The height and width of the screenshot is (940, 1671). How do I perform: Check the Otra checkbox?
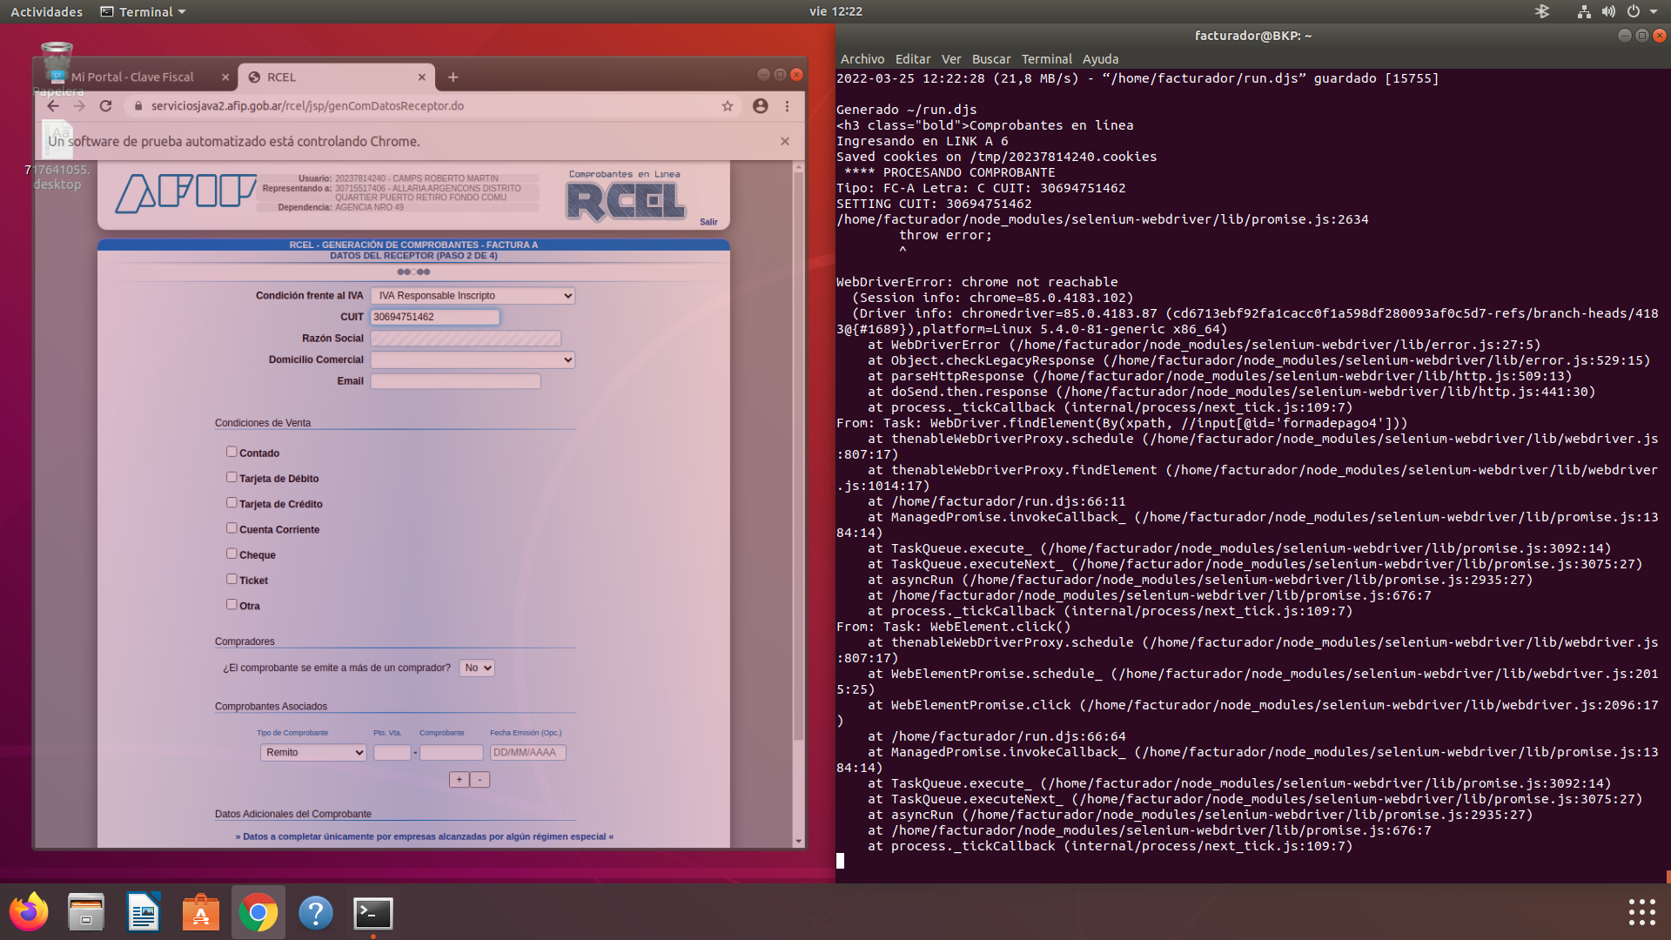click(232, 604)
